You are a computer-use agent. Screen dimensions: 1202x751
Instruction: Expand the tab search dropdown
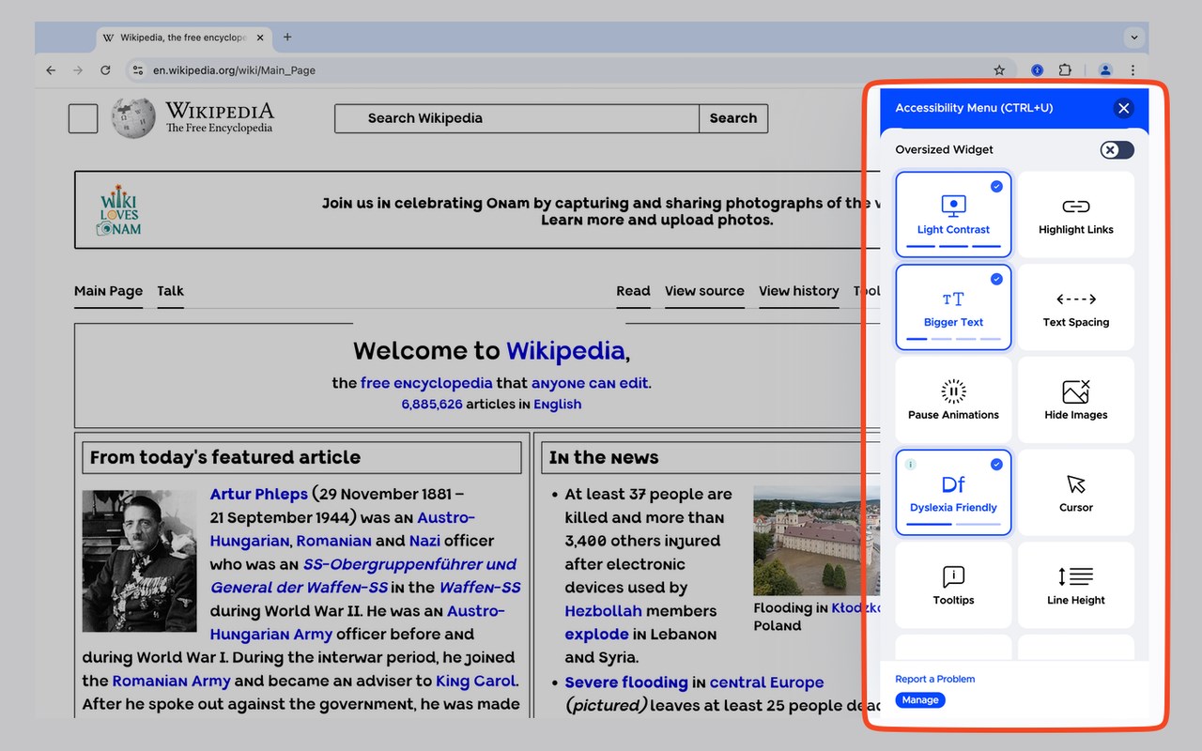pyautogui.click(x=1134, y=38)
